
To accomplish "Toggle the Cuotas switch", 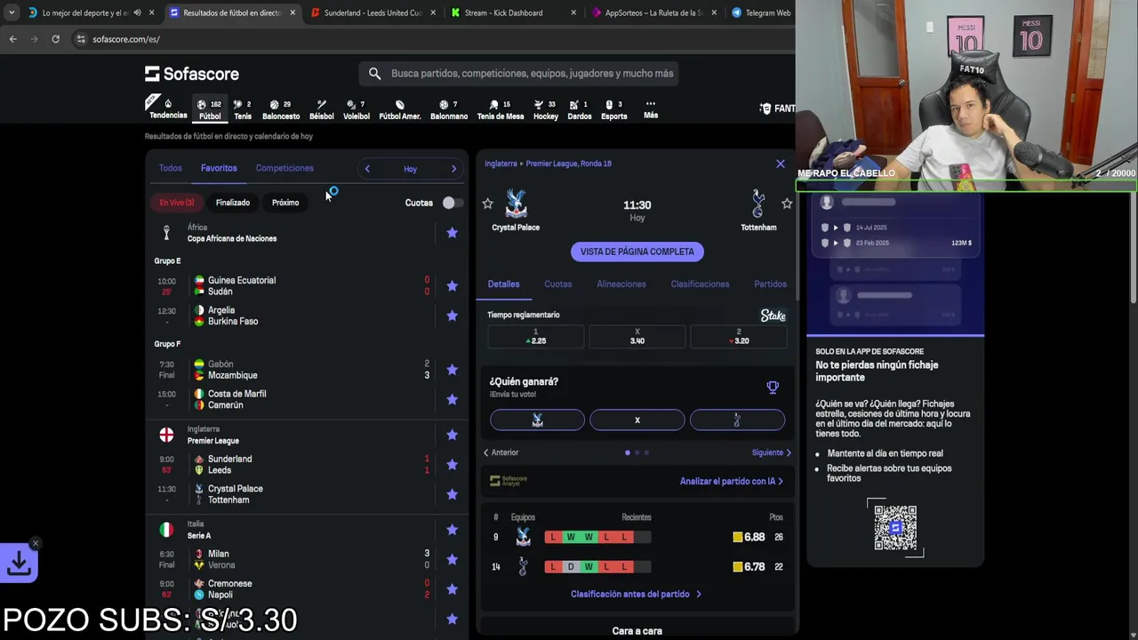I will point(453,203).
